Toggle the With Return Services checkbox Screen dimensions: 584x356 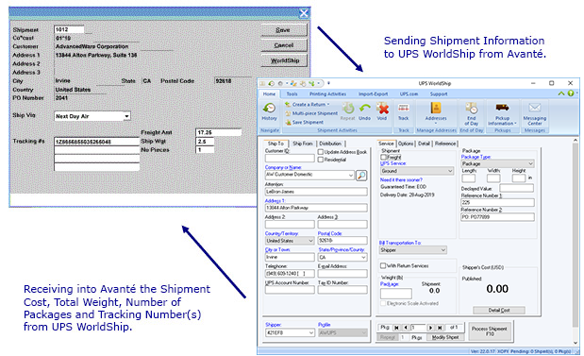(383, 265)
